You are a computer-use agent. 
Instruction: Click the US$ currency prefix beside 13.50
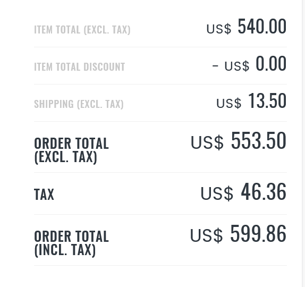228,103
